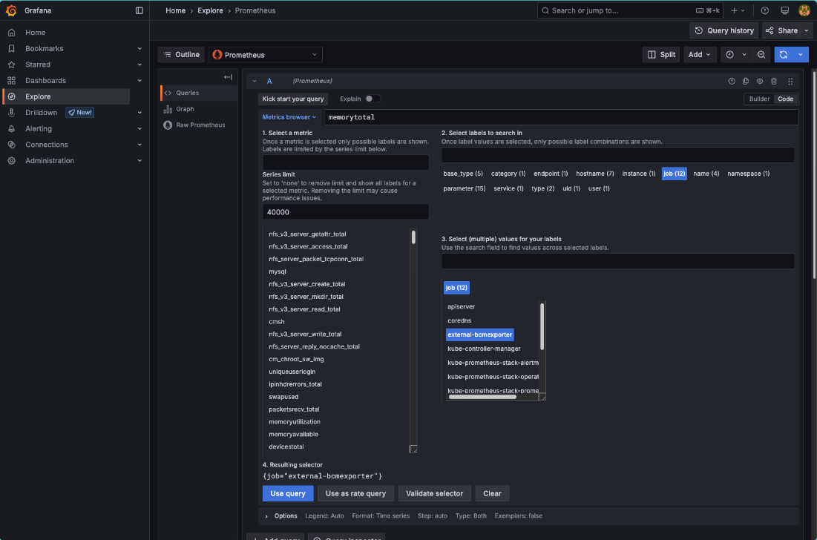This screenshot has width=817, height=540.
Task: Open the Metrics browser dropdown
Action: tap(289, 116)
